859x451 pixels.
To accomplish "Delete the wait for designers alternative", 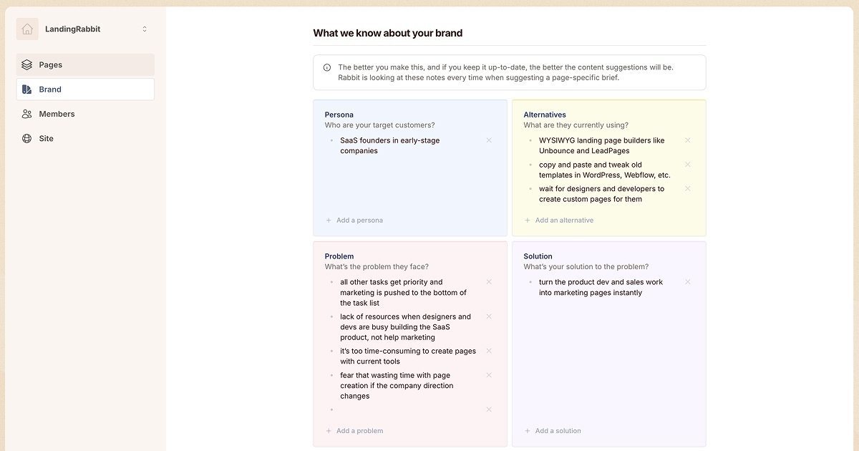I will pyautogui.click(x=688, y=189).
